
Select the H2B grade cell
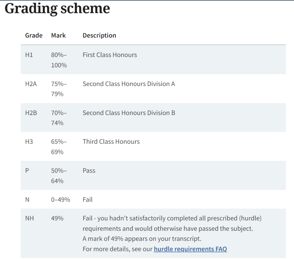pyautogui.click(x=31, y=113)
